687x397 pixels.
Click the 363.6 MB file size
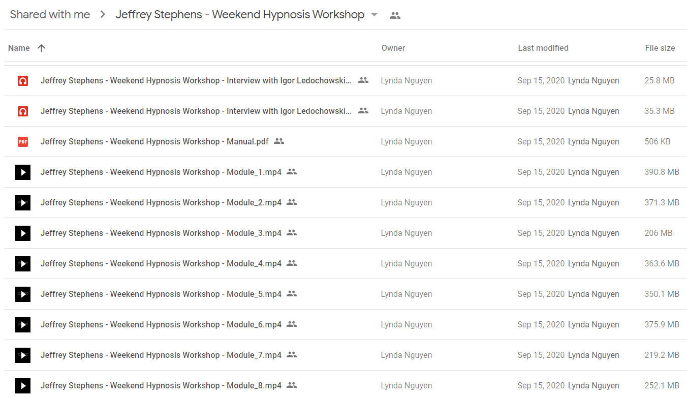(x=662, y=264)
